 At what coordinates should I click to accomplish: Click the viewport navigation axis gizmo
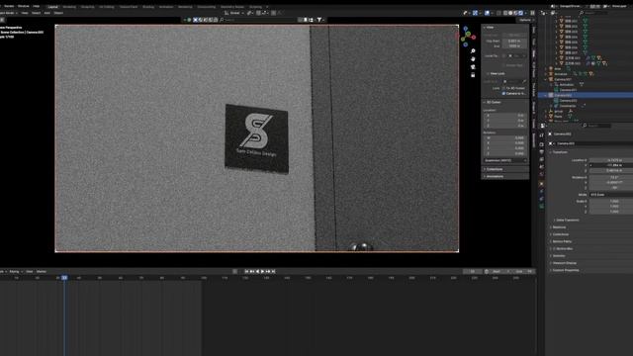pos(468,36)
